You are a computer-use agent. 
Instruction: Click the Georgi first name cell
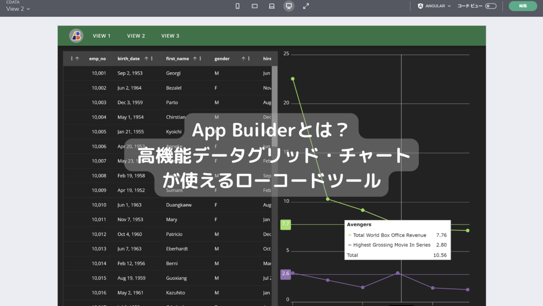click(x=173, y=73)
